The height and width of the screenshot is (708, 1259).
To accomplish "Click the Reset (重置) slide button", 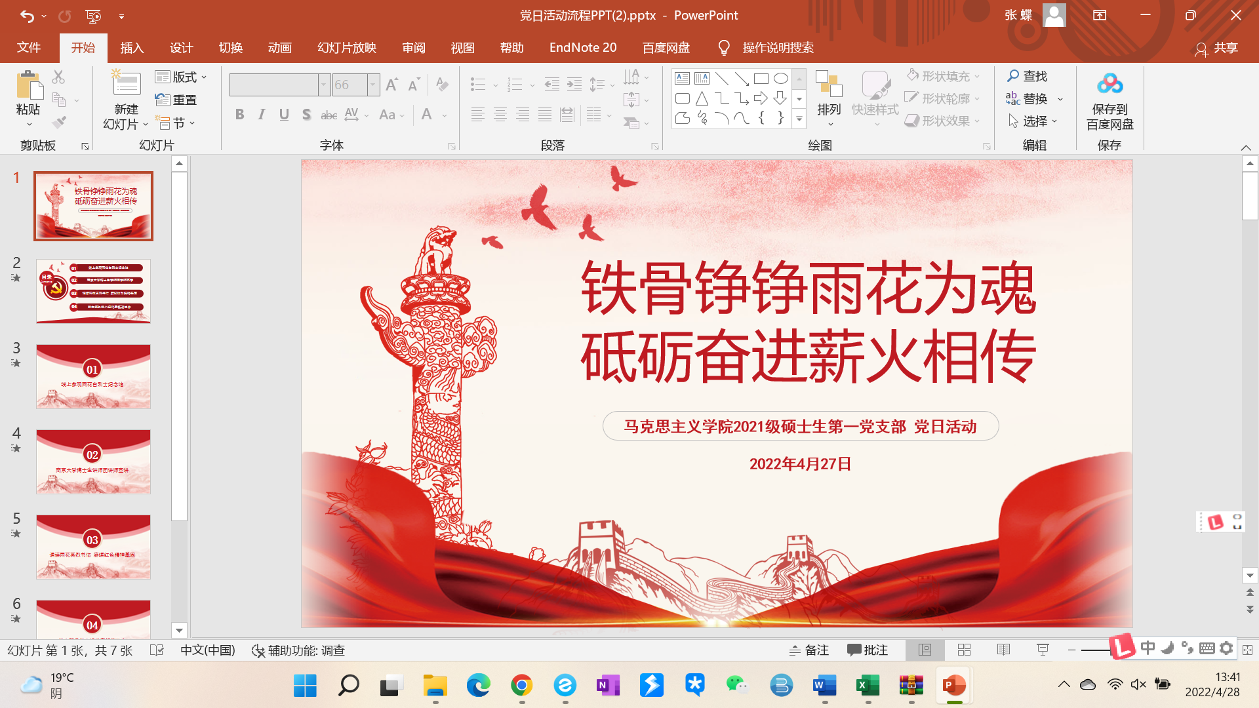I will pyautogui.click(x=176, y=100).
